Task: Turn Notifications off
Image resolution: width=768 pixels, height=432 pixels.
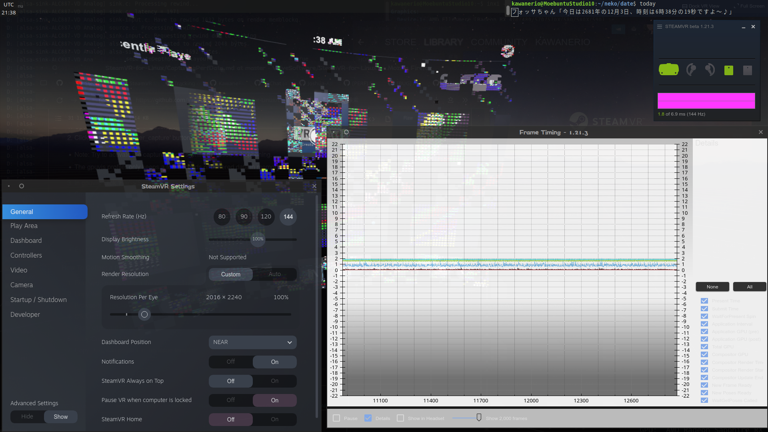Action: [x=231, y=362]
